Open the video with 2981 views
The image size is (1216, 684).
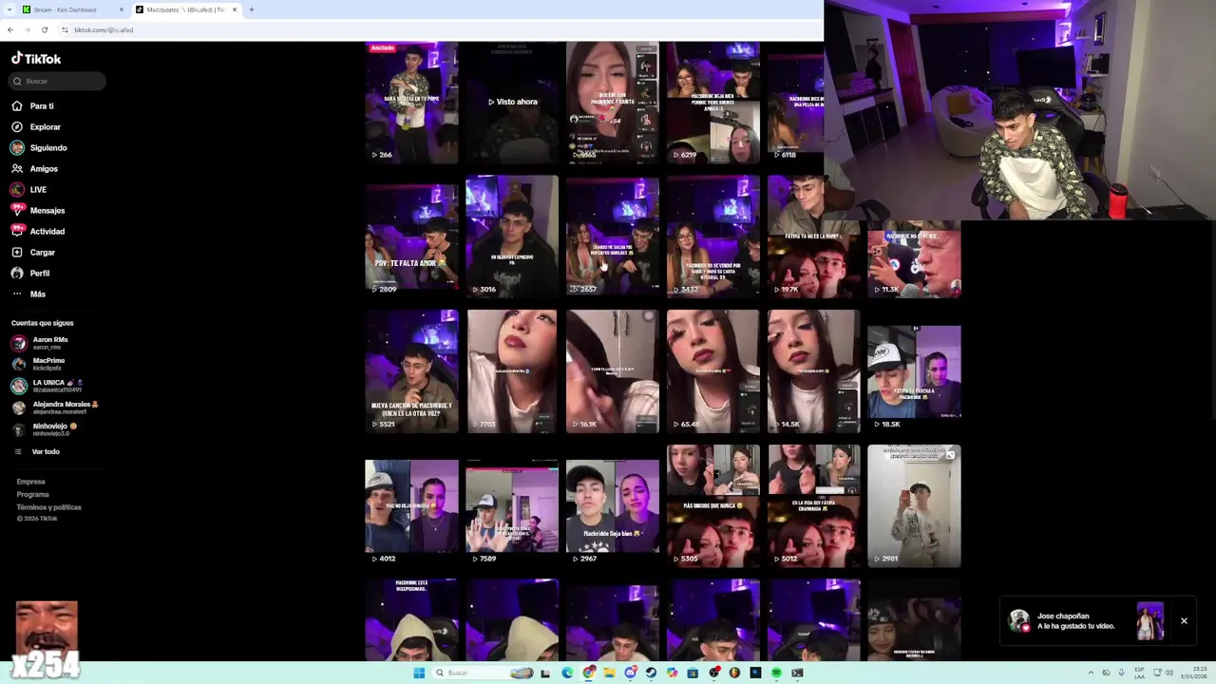(x=915, y=507)
